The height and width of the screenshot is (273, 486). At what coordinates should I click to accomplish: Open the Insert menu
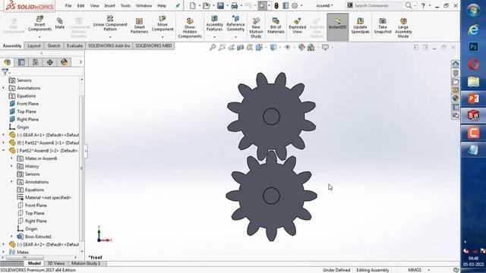[x=109, y=5]
